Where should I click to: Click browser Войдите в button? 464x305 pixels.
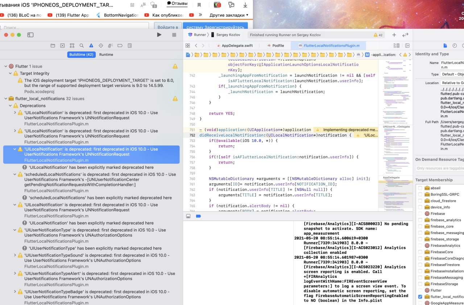tap(168, 27)
